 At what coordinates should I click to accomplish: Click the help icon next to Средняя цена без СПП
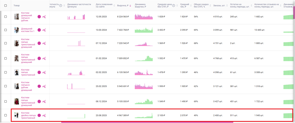(174, 5)
